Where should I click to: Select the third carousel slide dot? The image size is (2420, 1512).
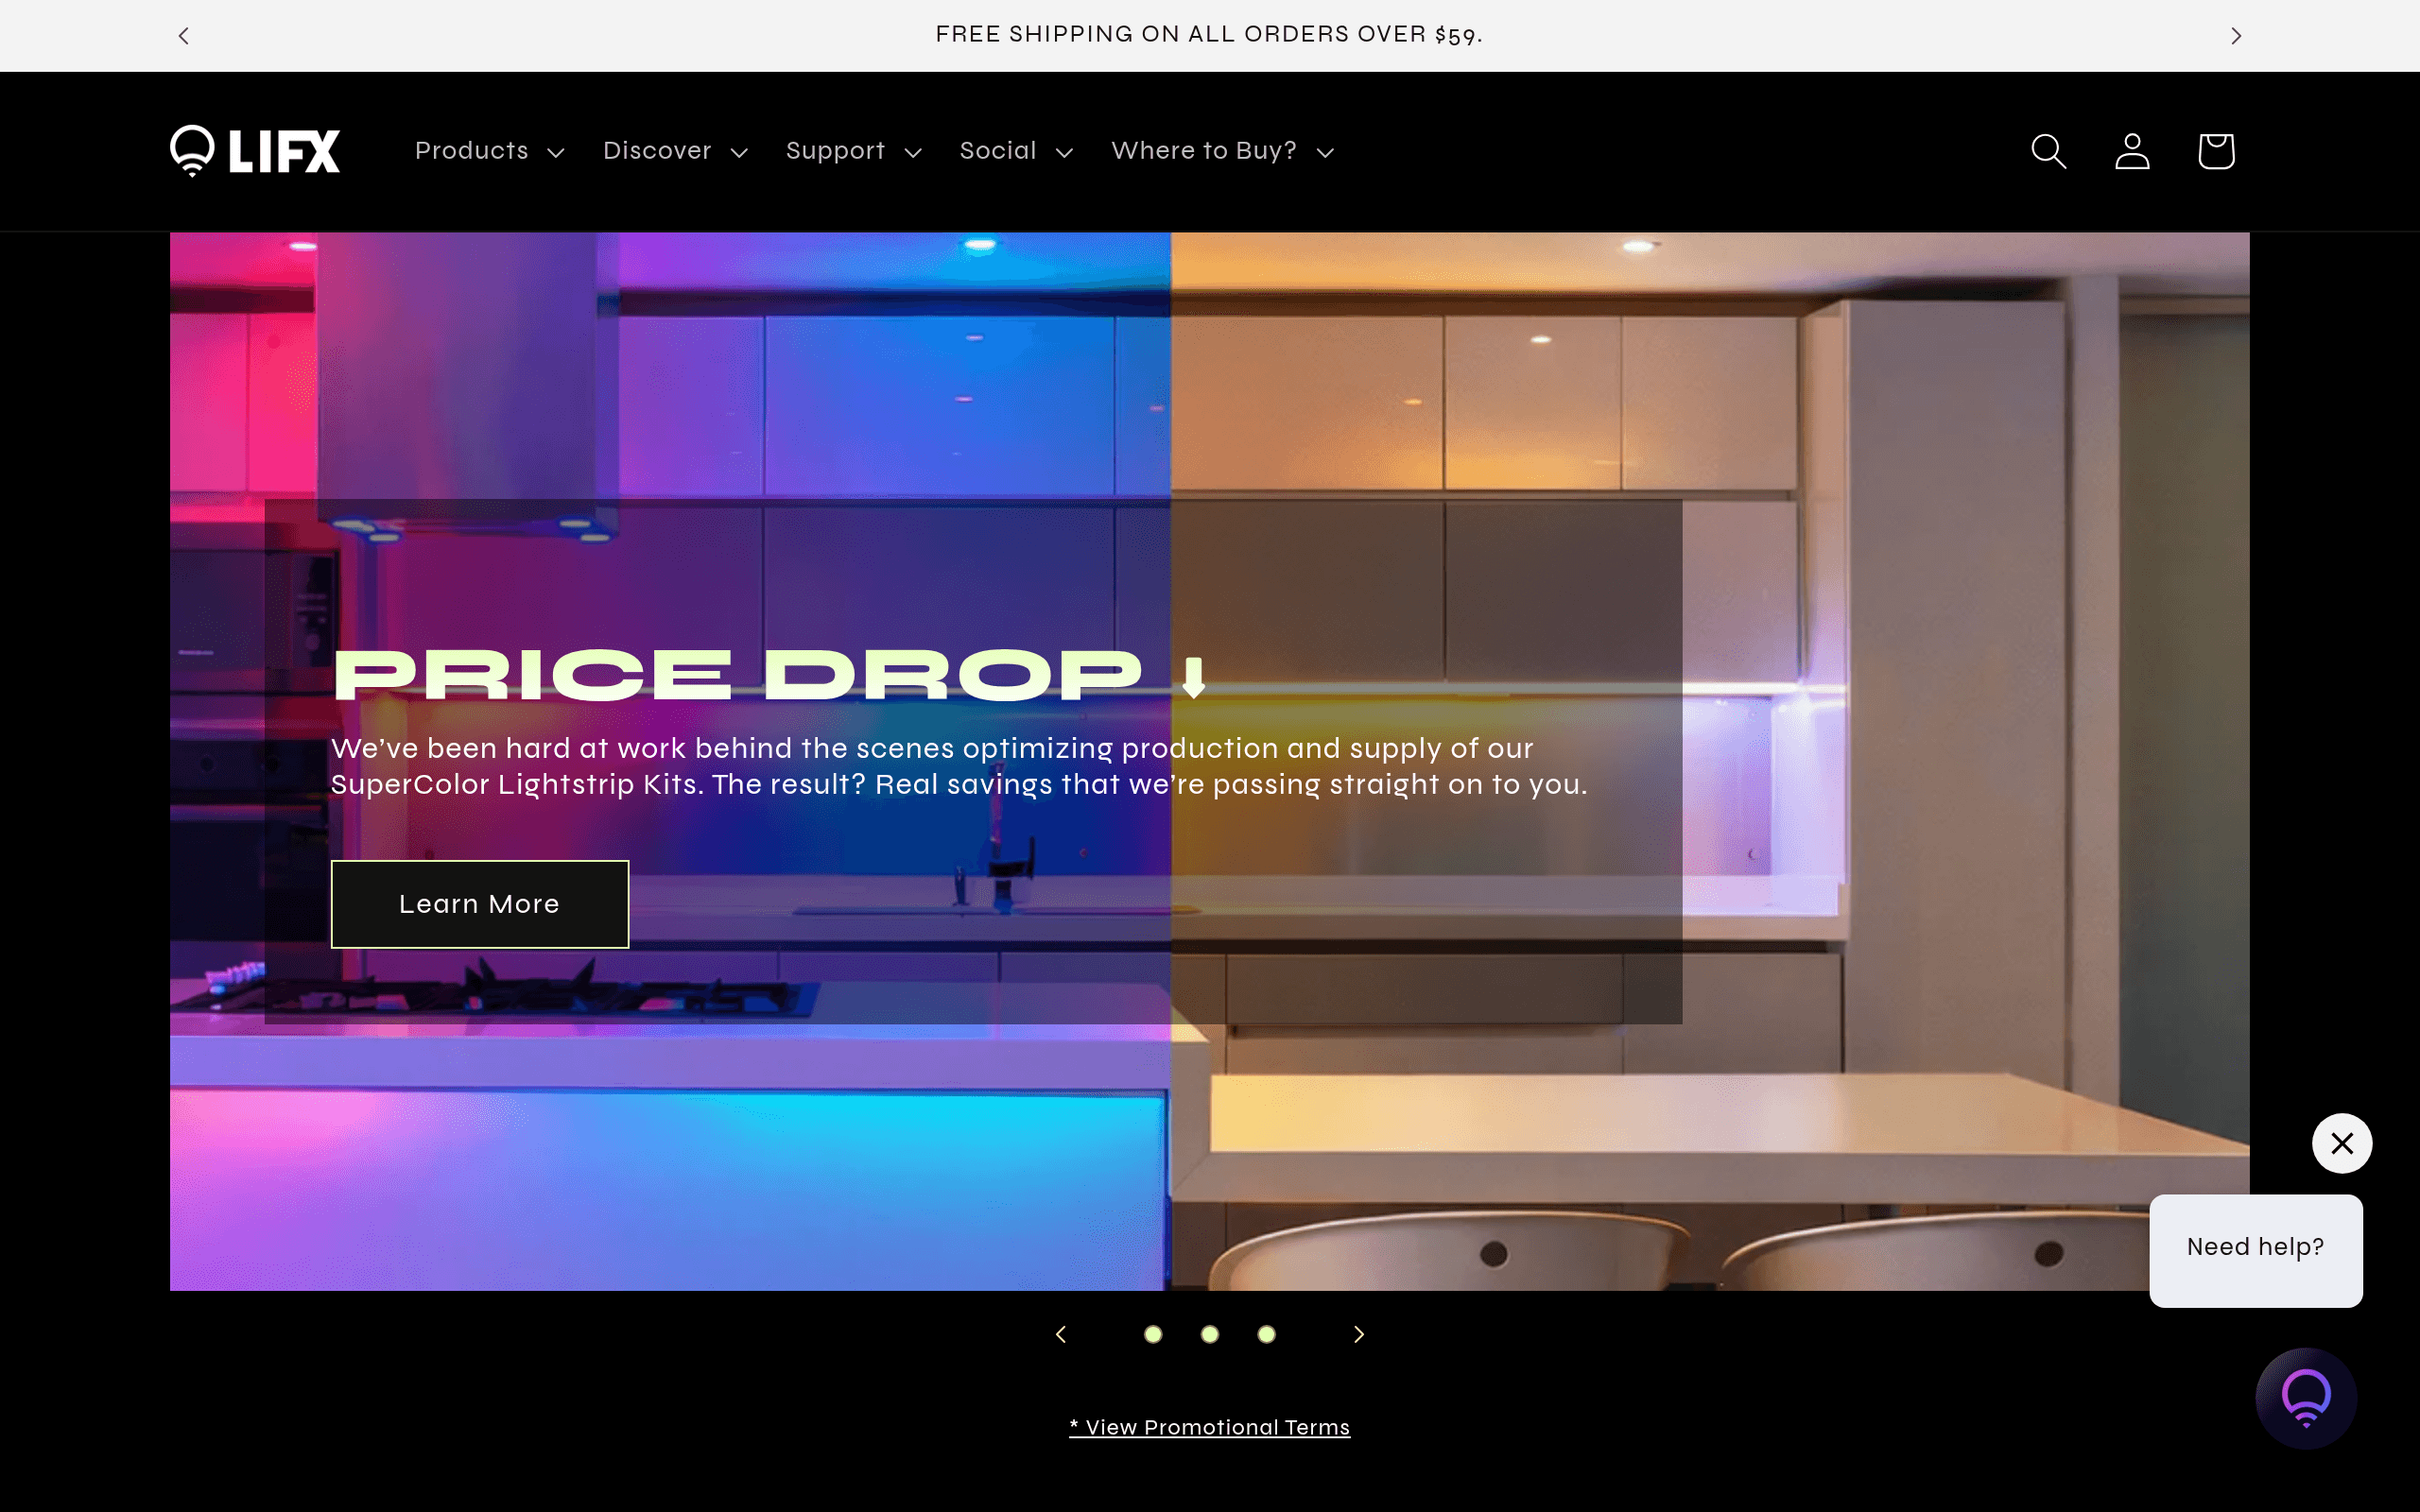[1266, 1334]
